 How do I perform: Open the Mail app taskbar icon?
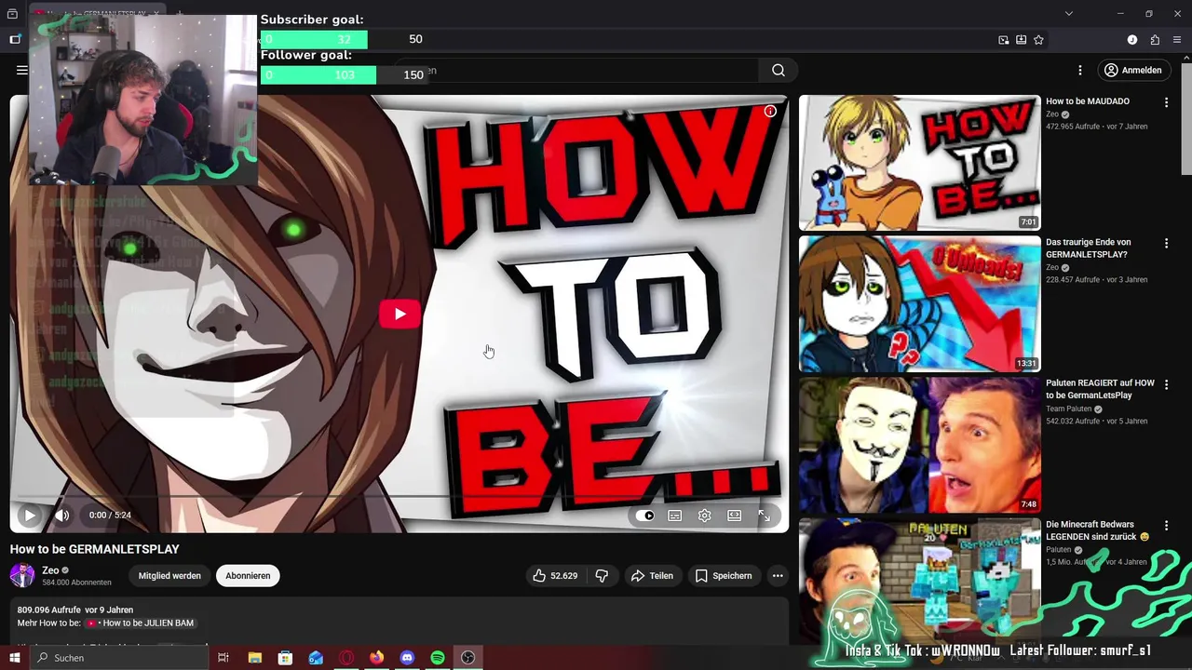[316, 658]
